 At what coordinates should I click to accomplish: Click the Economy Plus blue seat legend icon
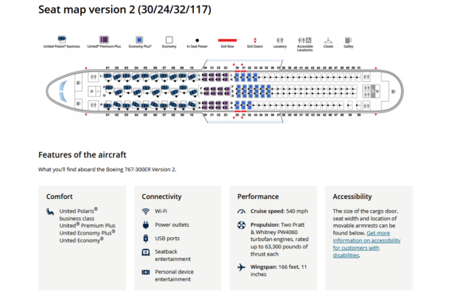point(139,40)
